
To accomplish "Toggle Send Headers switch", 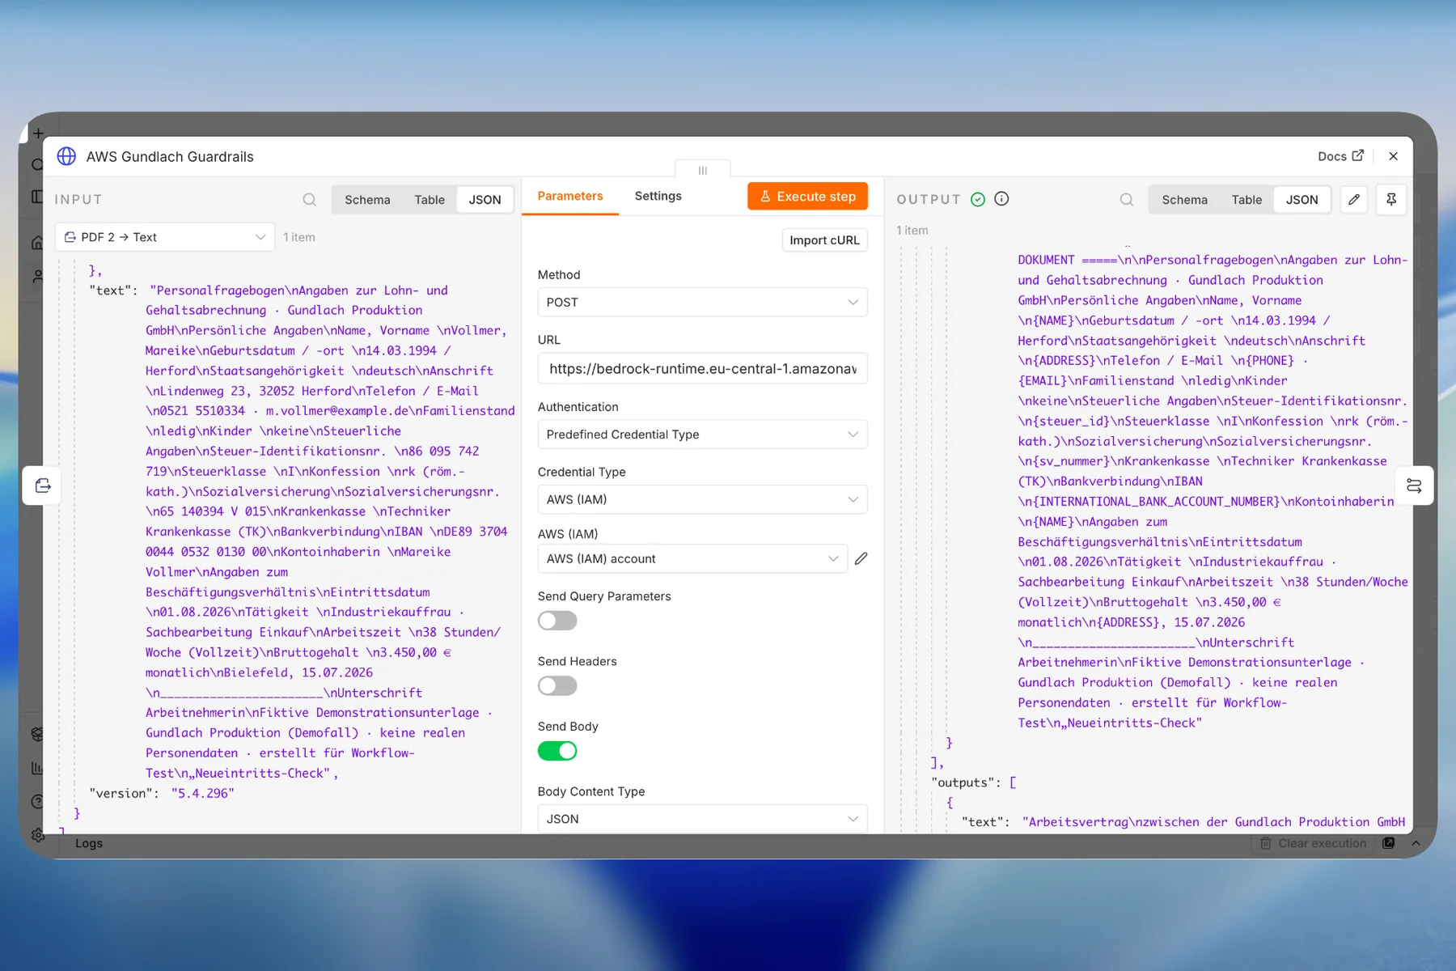I will click(557, 686).
